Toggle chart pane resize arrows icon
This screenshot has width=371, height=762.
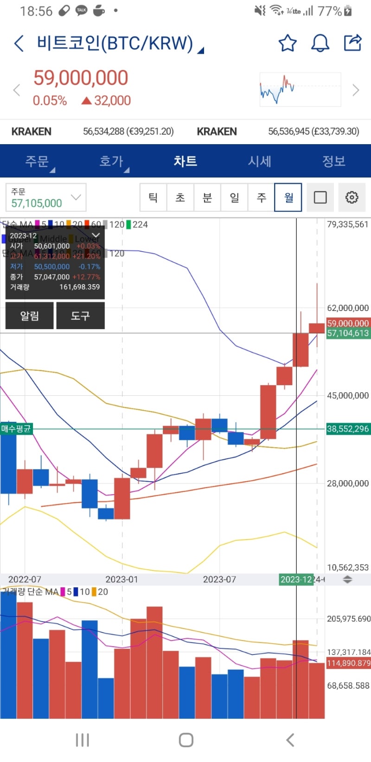tap(347, 579)
